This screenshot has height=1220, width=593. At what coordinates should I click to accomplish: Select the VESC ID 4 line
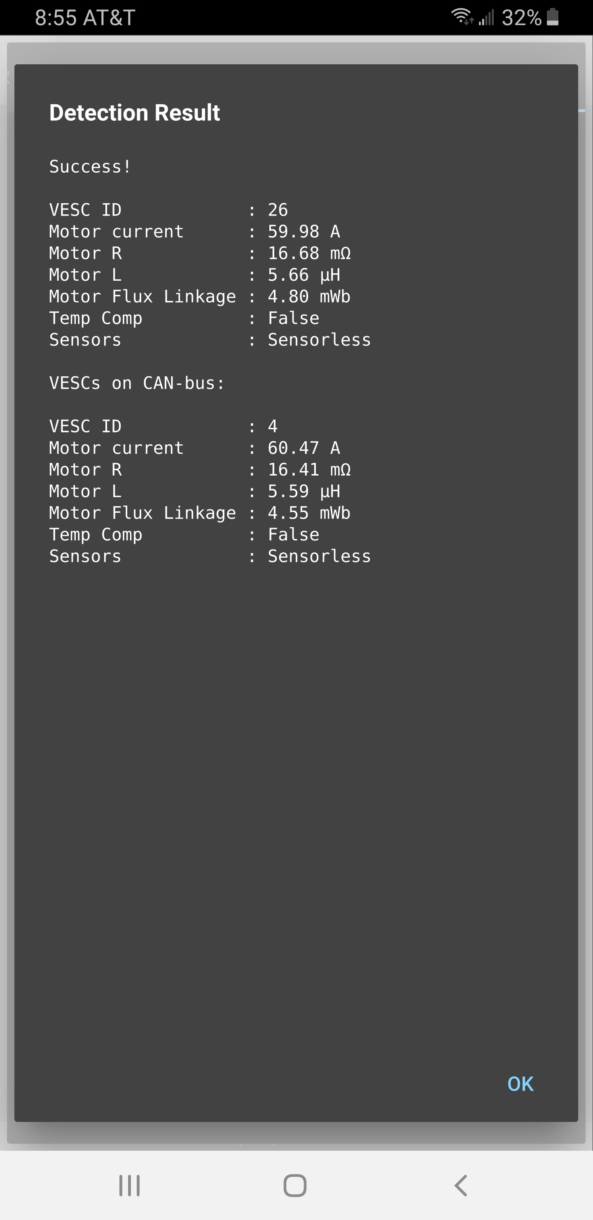coord(163,426)
